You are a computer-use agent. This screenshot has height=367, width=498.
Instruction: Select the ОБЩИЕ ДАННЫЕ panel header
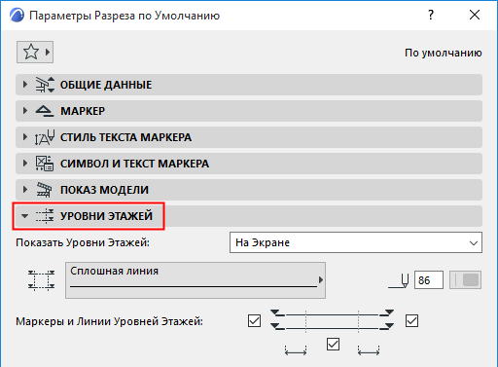pyautogui.click(x=249, y=85)
